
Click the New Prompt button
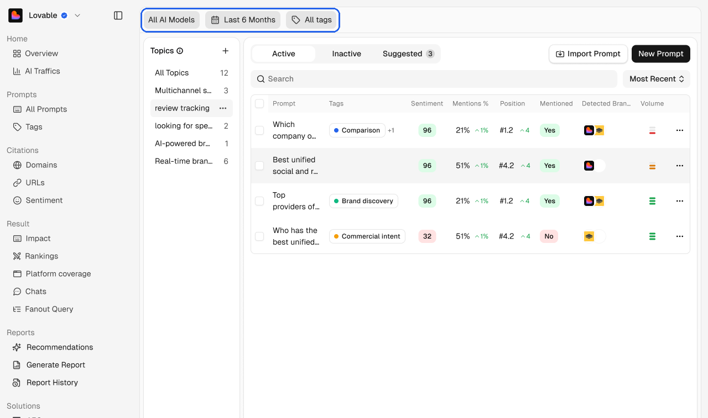pos(661,54)
